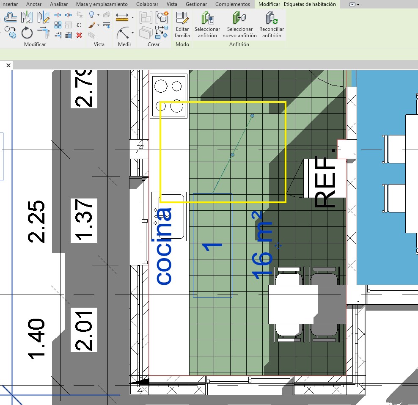
Task: Open the Measure ruler dropdown arrow
Action: tap(132, 18)
